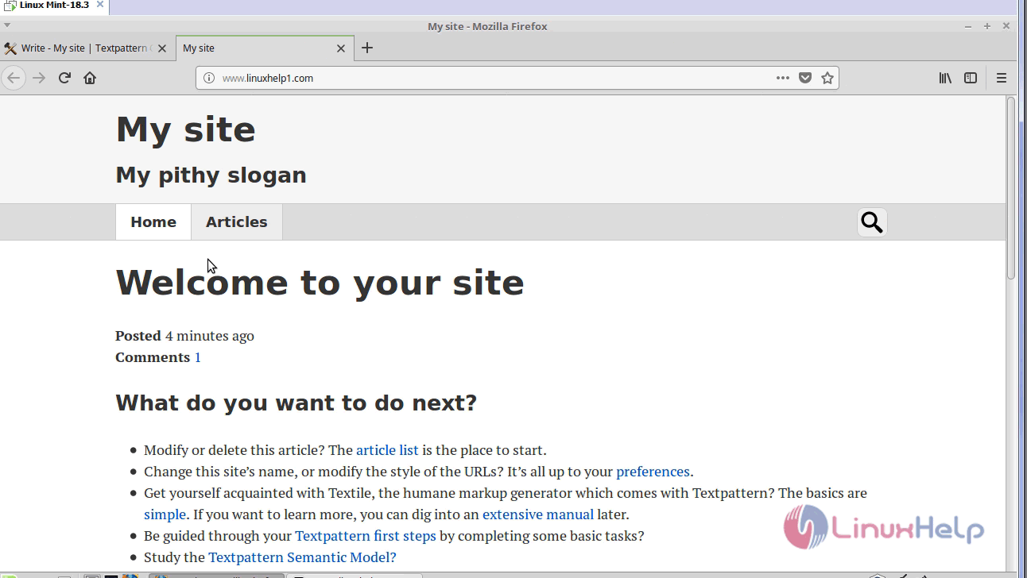Show site information icon in address bar
Image resolution: width=1027 pixels, height=578 pixels.
209,78
